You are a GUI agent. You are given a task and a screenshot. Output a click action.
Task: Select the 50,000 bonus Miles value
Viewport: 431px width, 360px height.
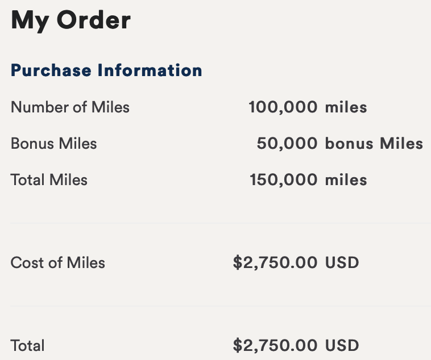coord(340,143)
